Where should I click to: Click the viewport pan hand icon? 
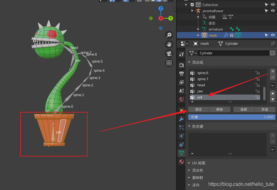click(169, 44)
